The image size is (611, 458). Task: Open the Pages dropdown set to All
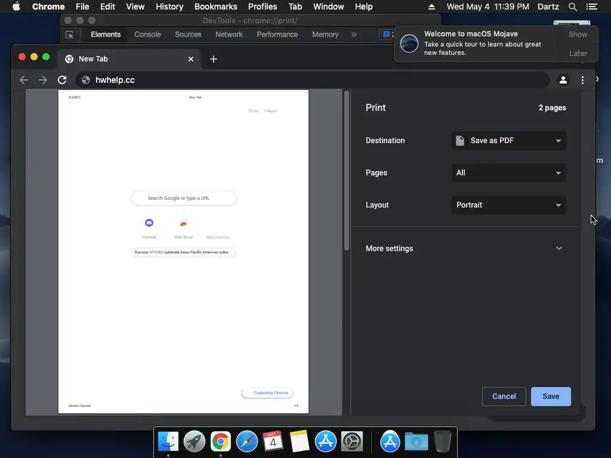pyautogui.click(x=508, y=172)
